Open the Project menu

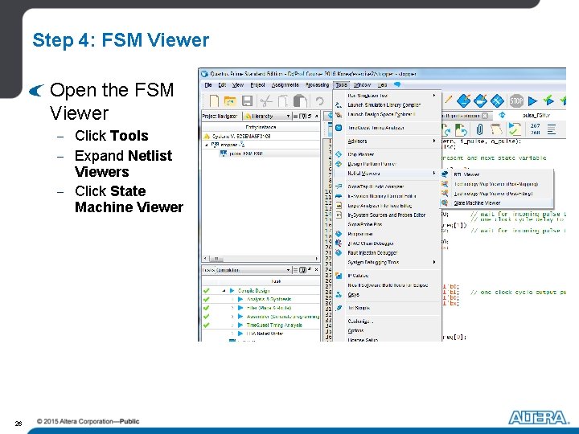[257, 85]
